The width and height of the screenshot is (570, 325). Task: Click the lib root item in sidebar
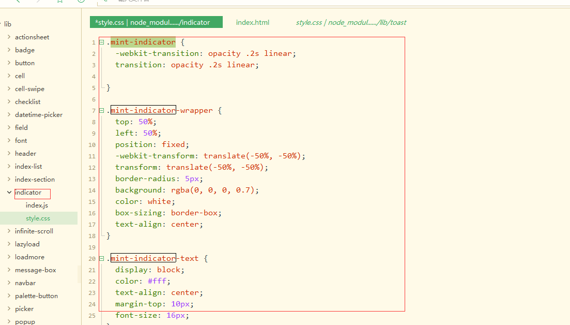pyautogui.click(x=8, y=24)
